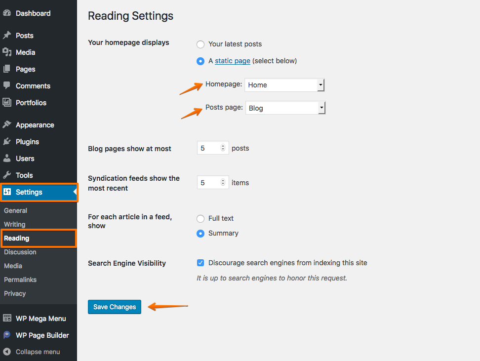Click the Save Changes button
480x361 pixels.
coord(115,307)
